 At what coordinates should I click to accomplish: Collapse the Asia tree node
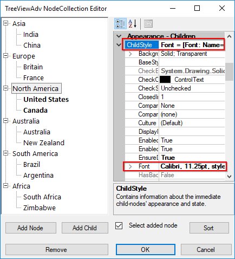pos(6,23)
